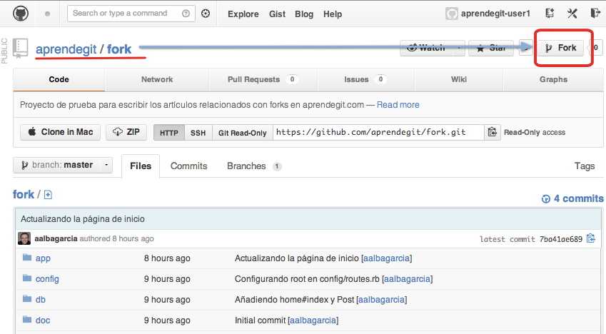
Task: Choose the Git Read-Only clone option
Action: click(x=242, y=133)
